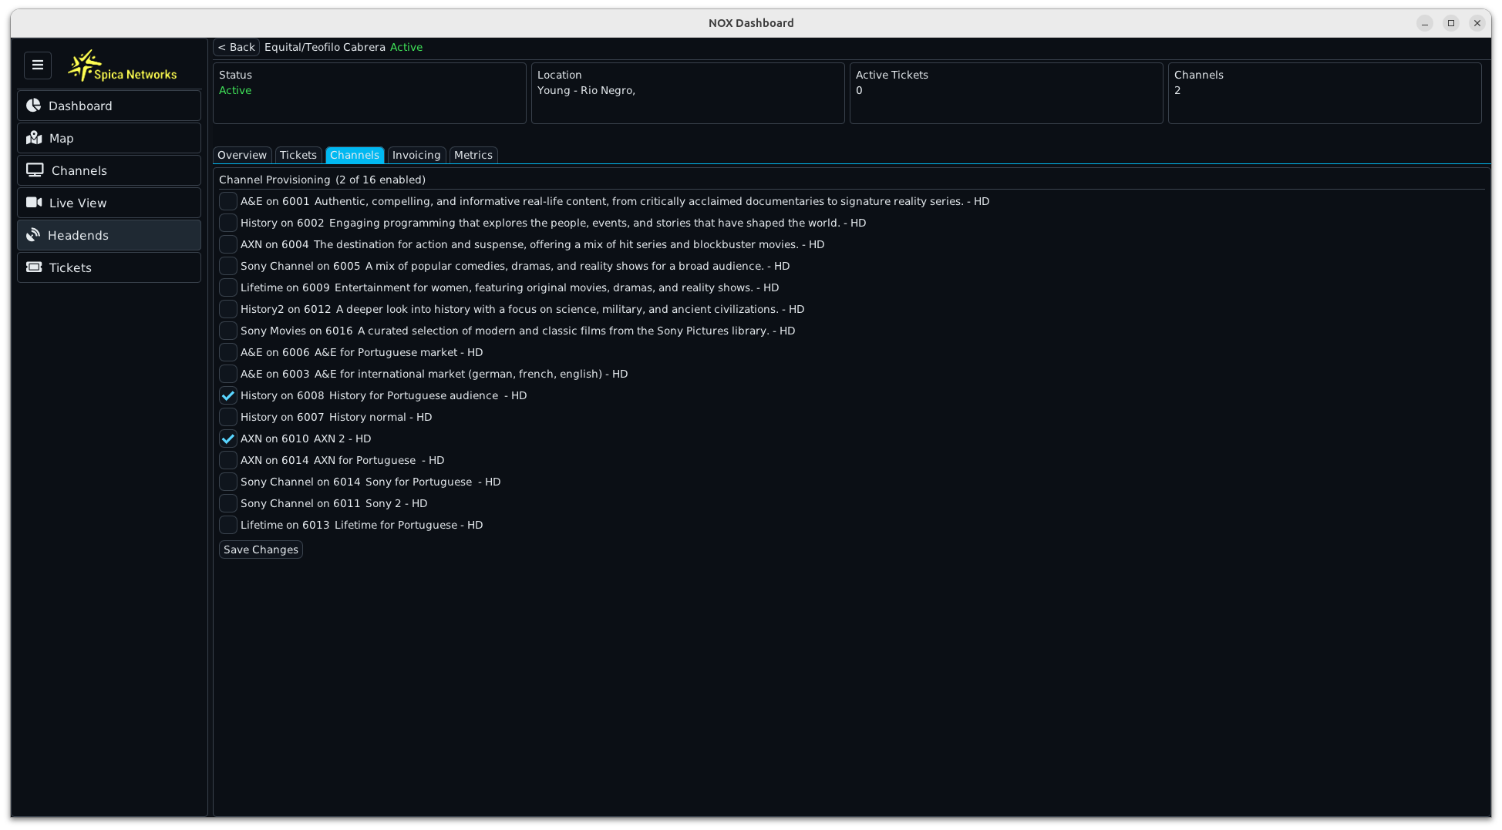Viewport: 1502px width, 830px height.
Task: Enable AXN on 6004 checkbox
Action: [x=228, y=244]
